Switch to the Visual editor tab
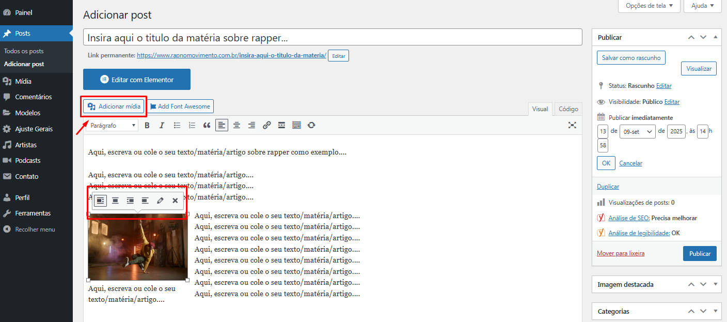 click(x=540, y=109)
